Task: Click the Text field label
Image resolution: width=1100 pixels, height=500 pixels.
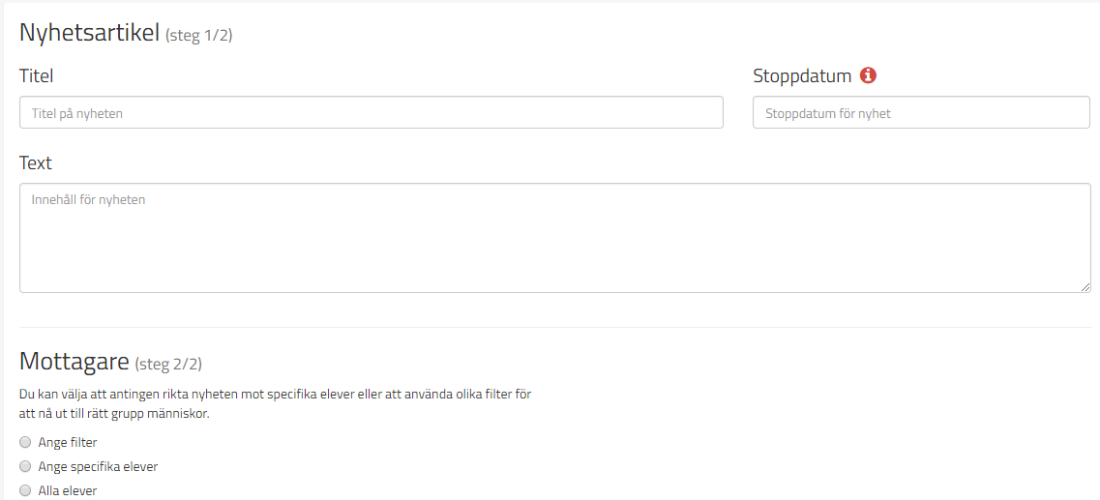Action: 36,162
